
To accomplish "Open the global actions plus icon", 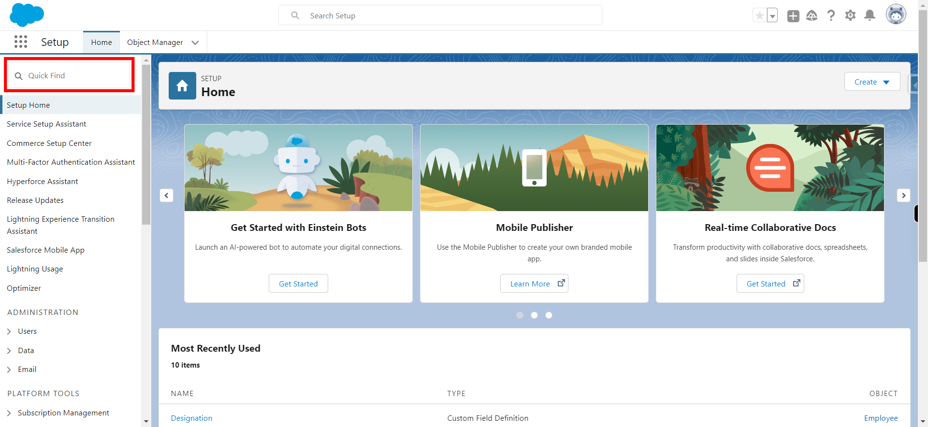I will (x=793, y=16).
